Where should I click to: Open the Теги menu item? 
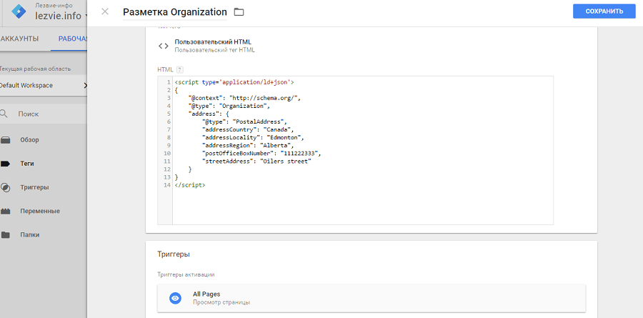[26, 164]
